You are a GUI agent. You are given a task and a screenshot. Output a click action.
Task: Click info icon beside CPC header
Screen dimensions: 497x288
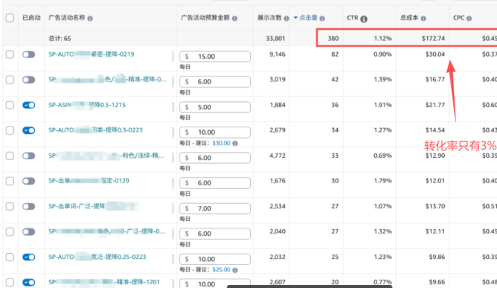(469, 18)
